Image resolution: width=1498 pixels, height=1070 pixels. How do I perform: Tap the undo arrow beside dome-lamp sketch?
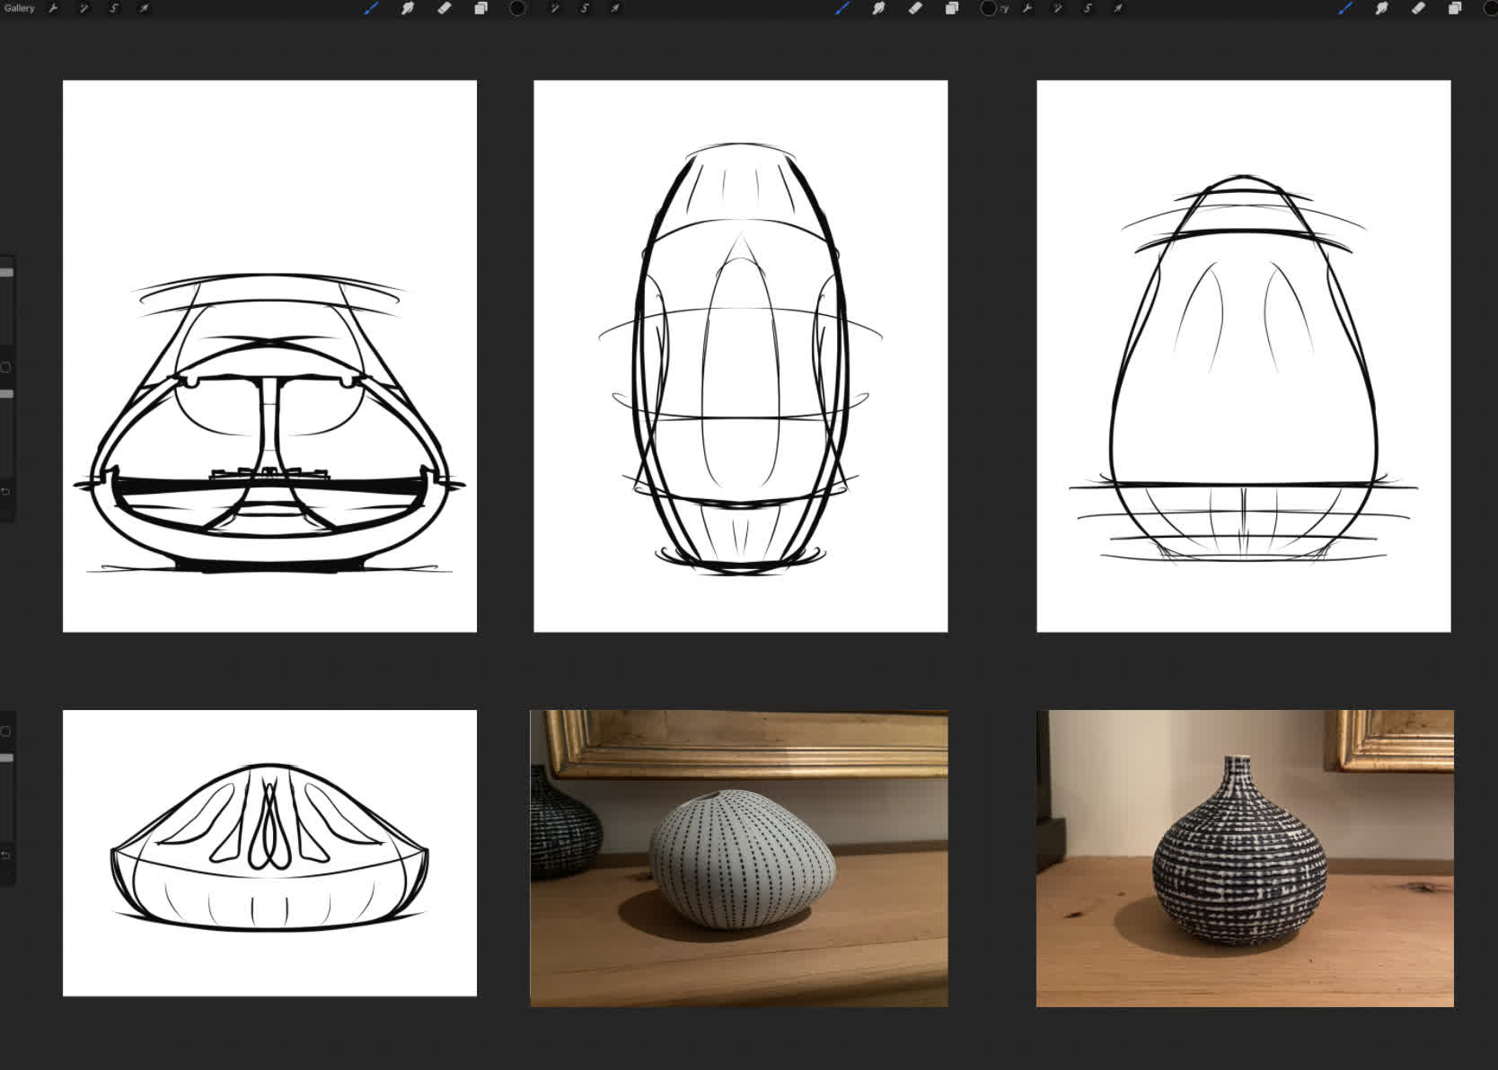click(x=5, y=492)
